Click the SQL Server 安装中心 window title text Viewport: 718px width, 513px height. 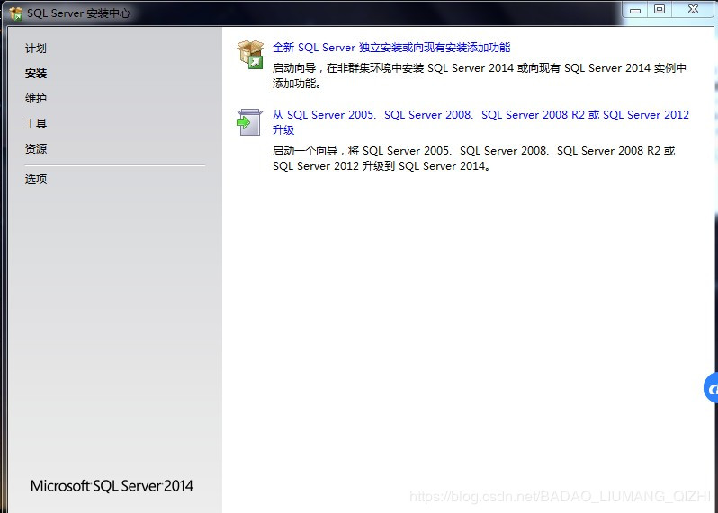coord(79,13)
